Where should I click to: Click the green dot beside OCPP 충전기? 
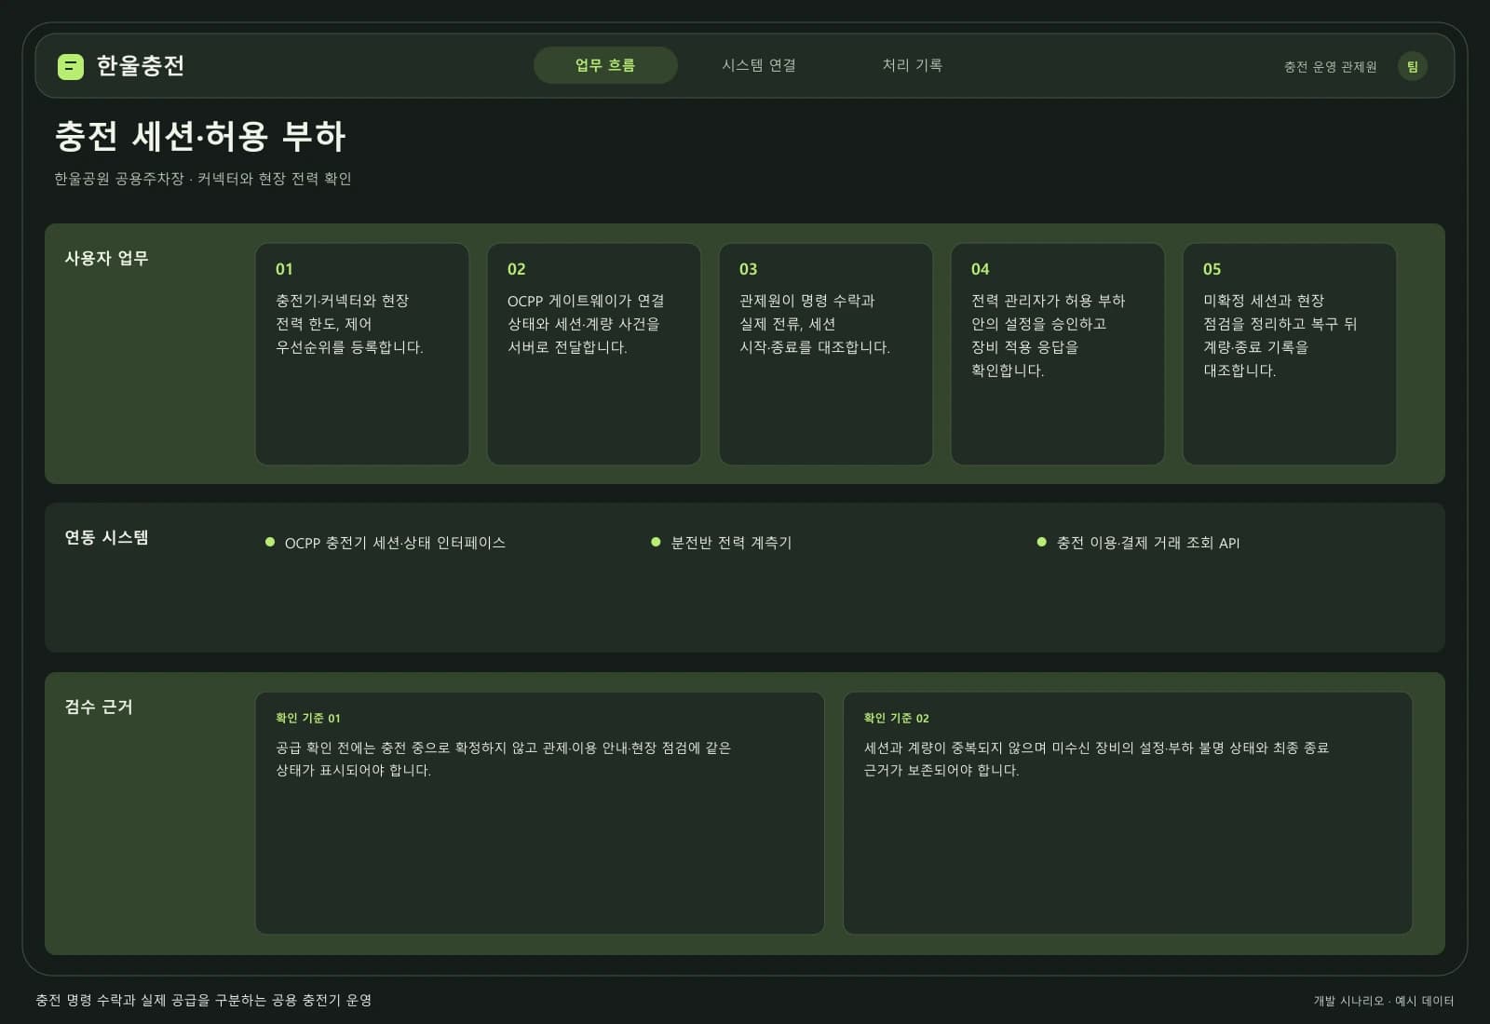point(270,542)
